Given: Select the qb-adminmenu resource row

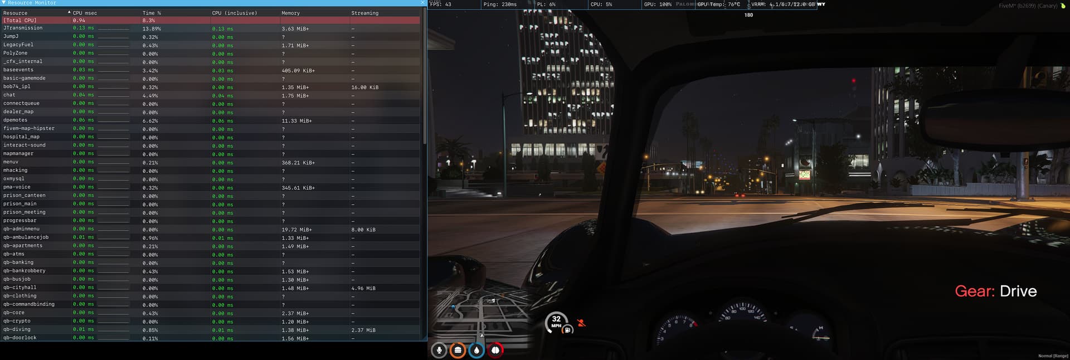Looking at the screenshot, I should pyautogui.click(x=211, y=229).
